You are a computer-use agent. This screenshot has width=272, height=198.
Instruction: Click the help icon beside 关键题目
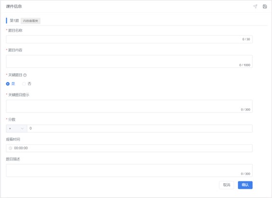pos(25,75)
